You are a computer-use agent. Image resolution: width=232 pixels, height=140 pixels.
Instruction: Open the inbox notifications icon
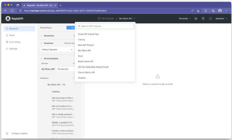196,19
